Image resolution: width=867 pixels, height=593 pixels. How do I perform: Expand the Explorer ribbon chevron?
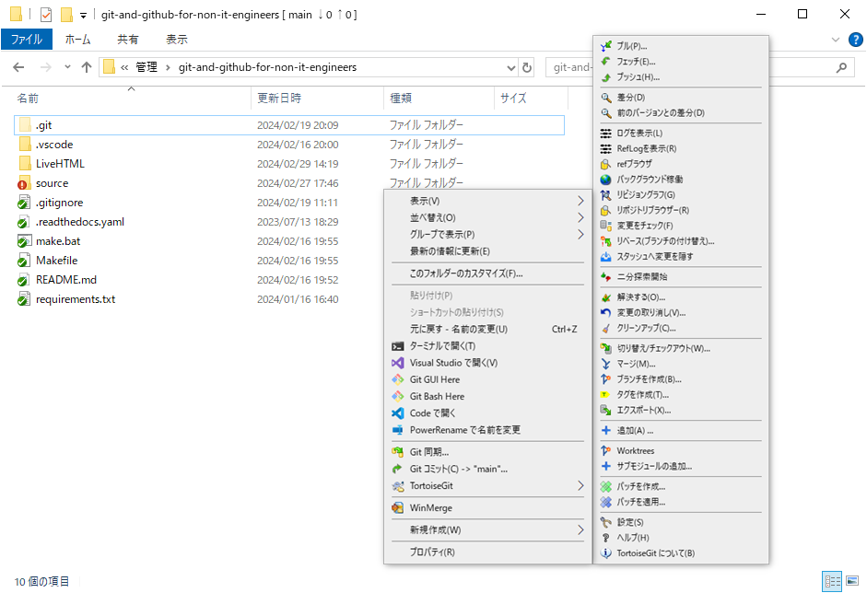click(836, 40)
